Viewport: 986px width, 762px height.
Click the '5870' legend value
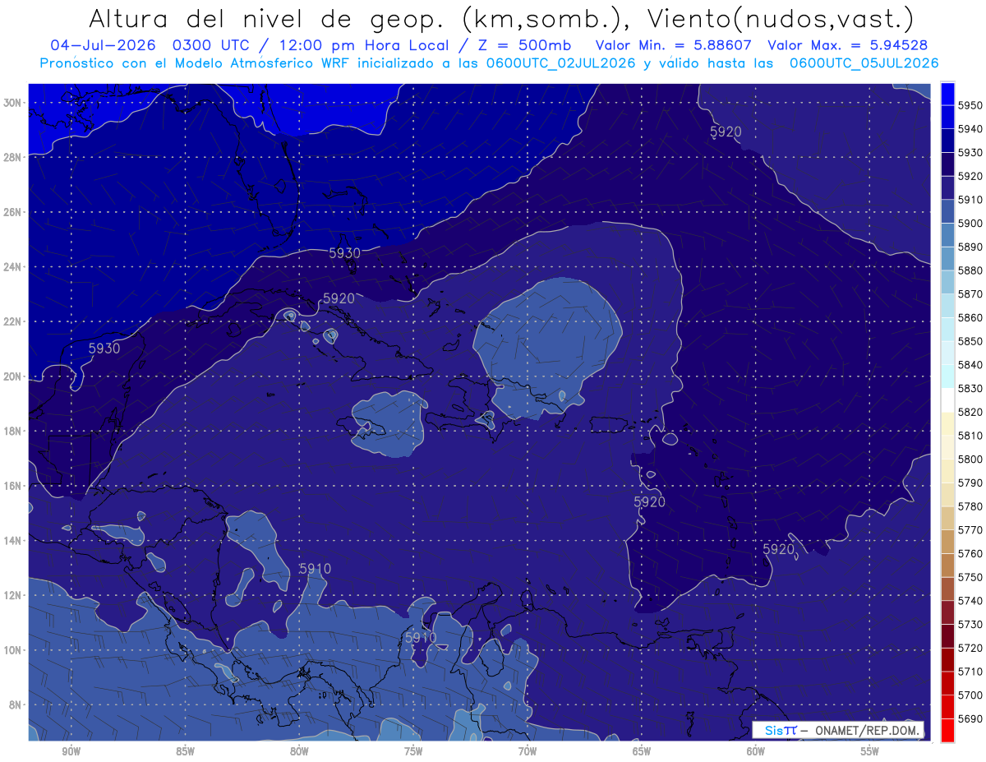970,294
